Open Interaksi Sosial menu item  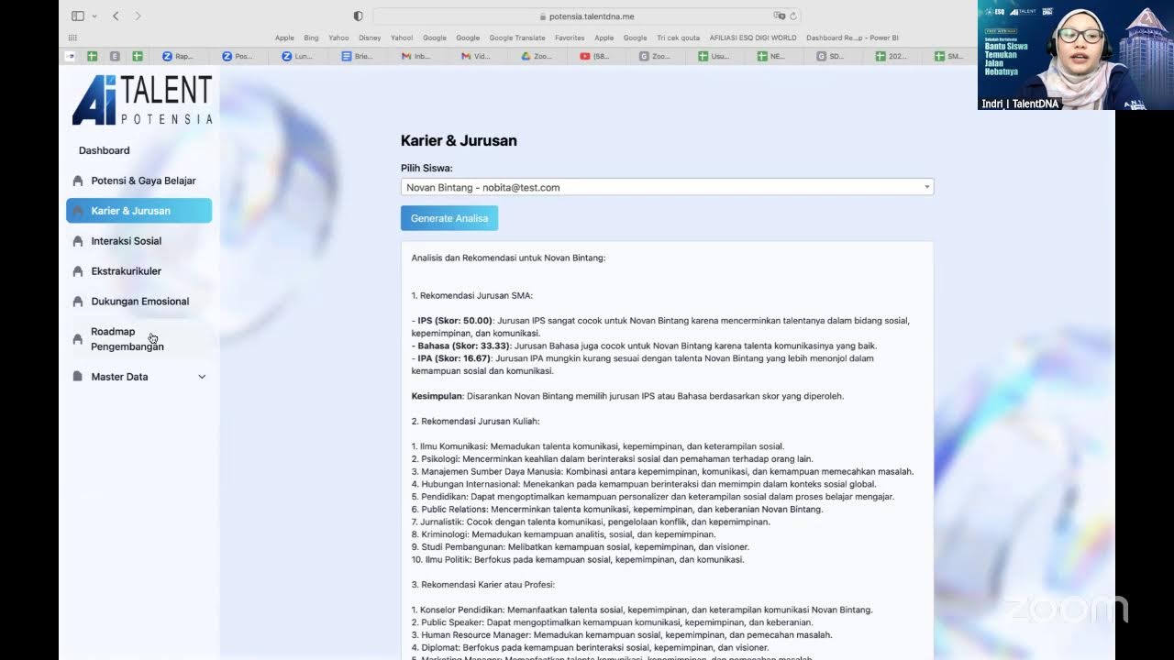[x=138, y=241]
